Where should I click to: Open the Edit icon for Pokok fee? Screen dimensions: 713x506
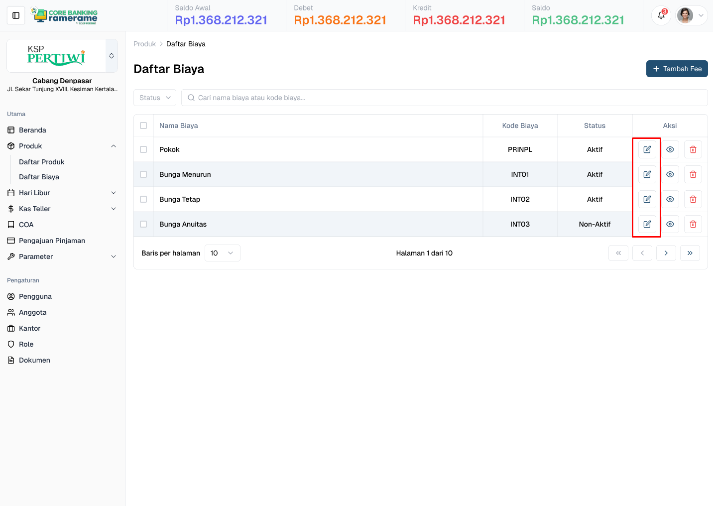tap(646, 149)
